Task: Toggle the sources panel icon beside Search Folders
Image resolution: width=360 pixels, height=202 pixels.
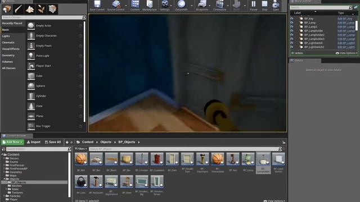Action: tap(3, 149)
